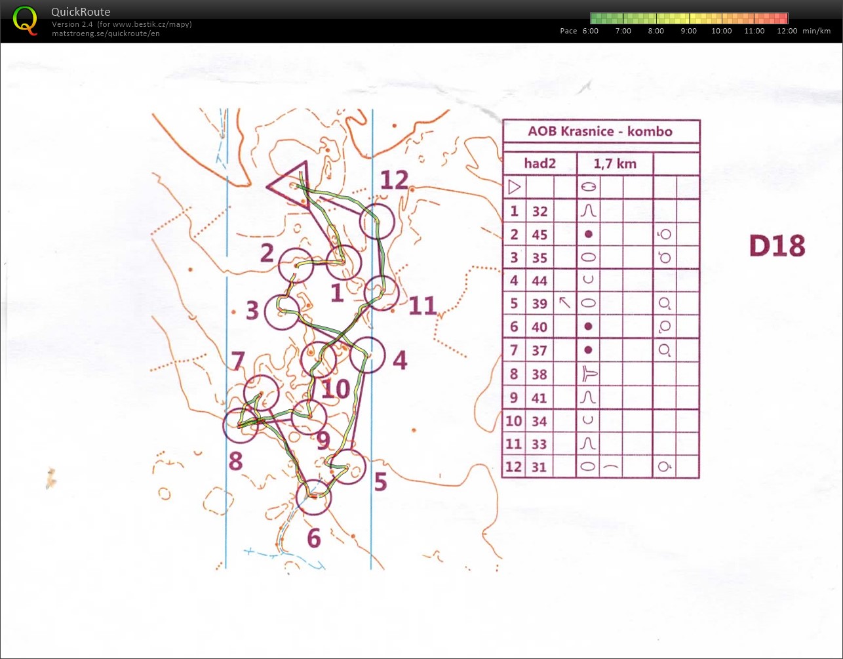Viewport: 843px width, 659px height.
Task: Click the hill symbol in row 1
Action: (x=588, y=211)
